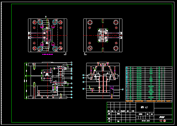Select the lower-left cyan guide circle
Screen dimensions: 177x126
(x=40, y=49)
